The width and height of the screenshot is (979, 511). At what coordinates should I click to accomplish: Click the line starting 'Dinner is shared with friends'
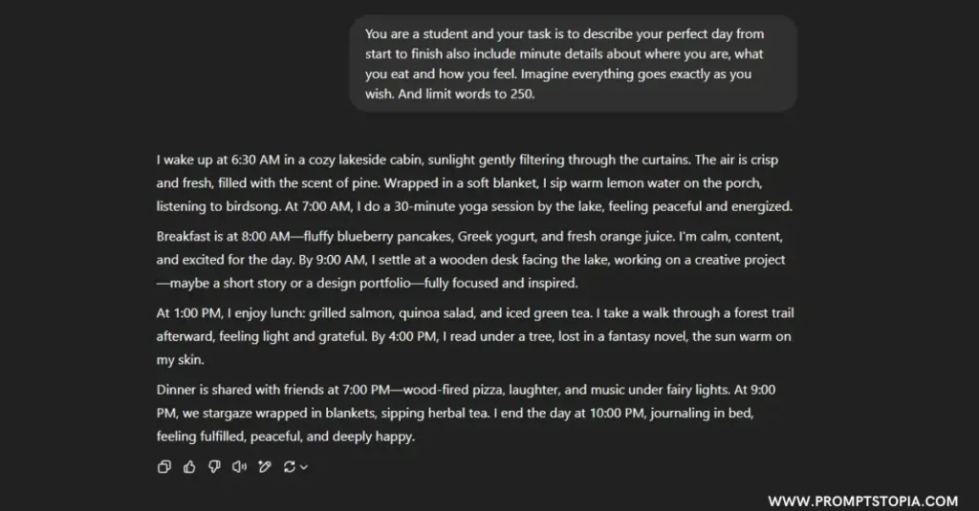pos(466,390)
